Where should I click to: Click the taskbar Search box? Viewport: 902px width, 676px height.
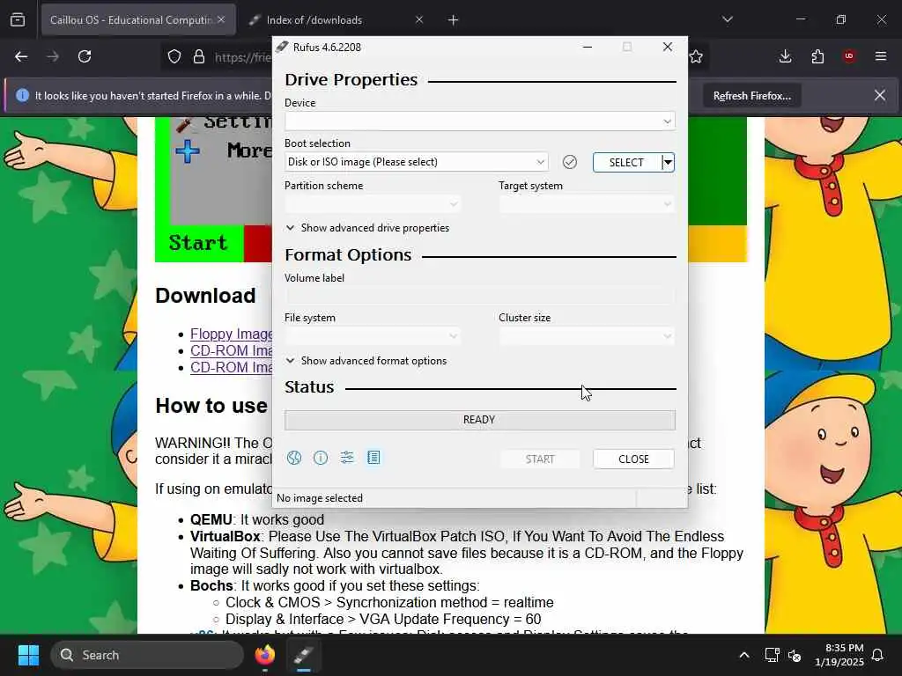click(147, 655)
